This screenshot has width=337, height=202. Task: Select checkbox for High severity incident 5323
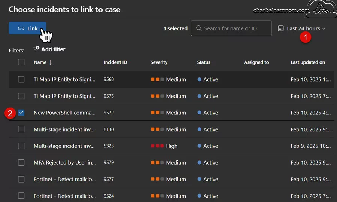(21, 146)
